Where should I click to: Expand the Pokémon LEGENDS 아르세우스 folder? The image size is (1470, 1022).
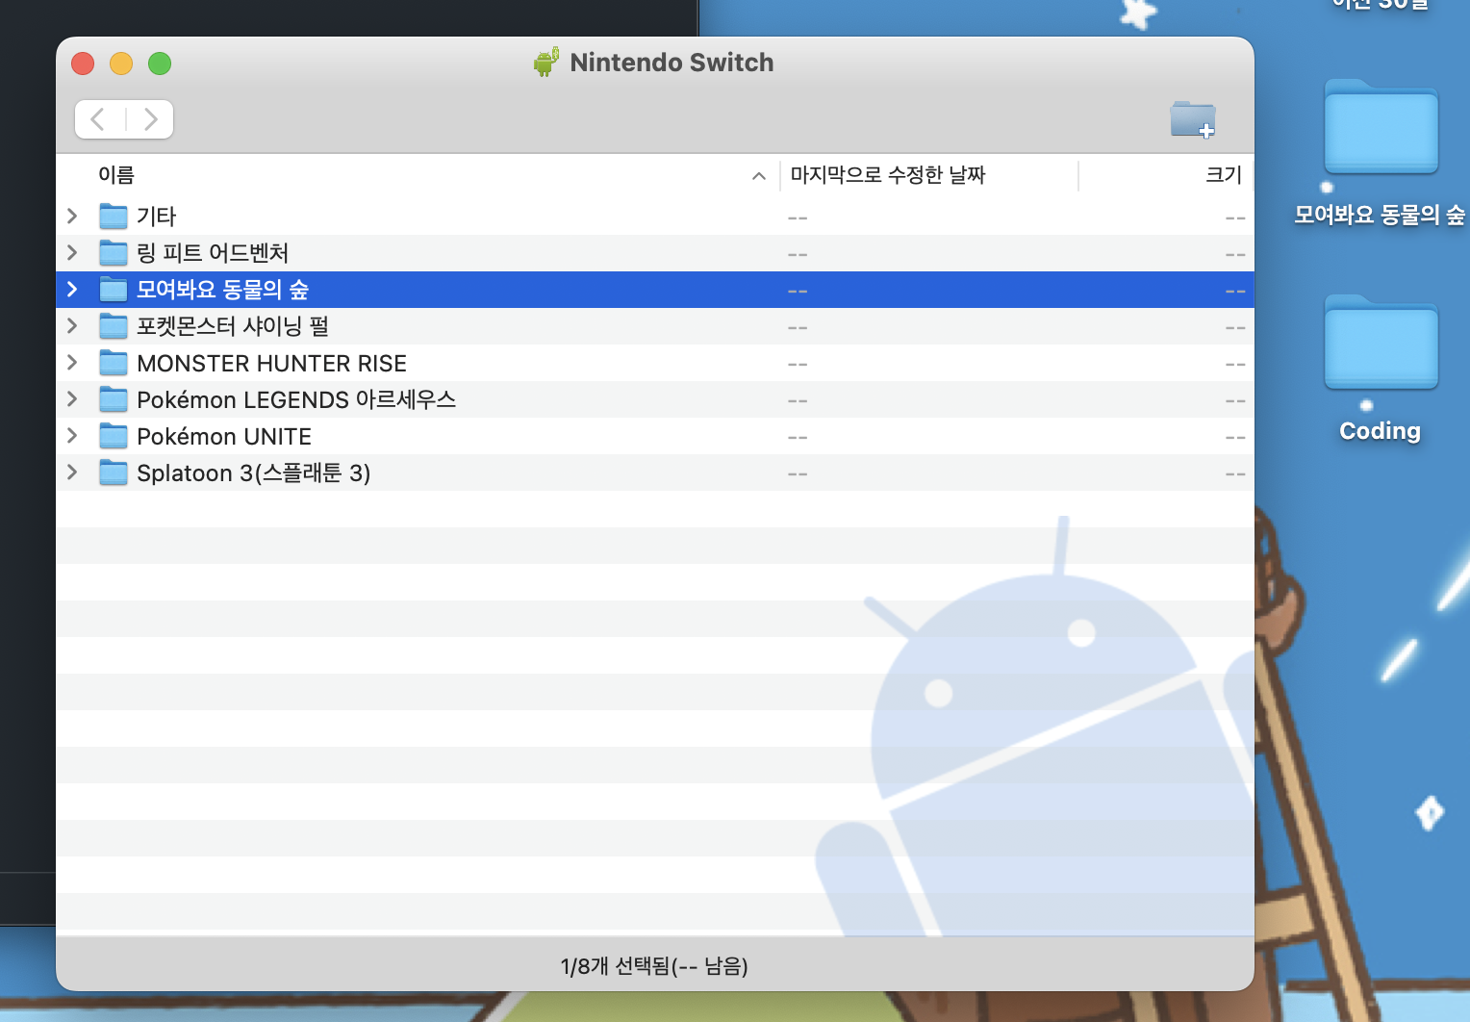coord(72,398)
